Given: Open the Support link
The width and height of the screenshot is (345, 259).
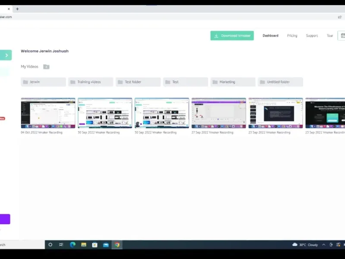Looking at the screenshot, I should click(312, 36).
